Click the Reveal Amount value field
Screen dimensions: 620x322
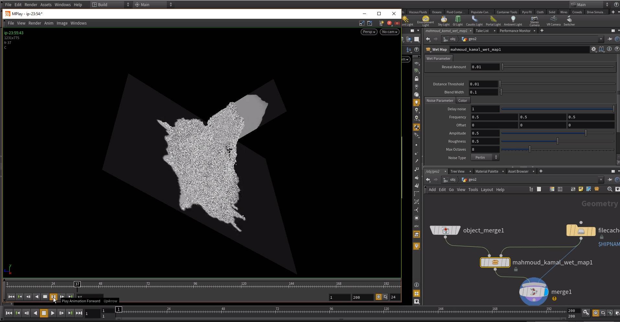(485, 67)
